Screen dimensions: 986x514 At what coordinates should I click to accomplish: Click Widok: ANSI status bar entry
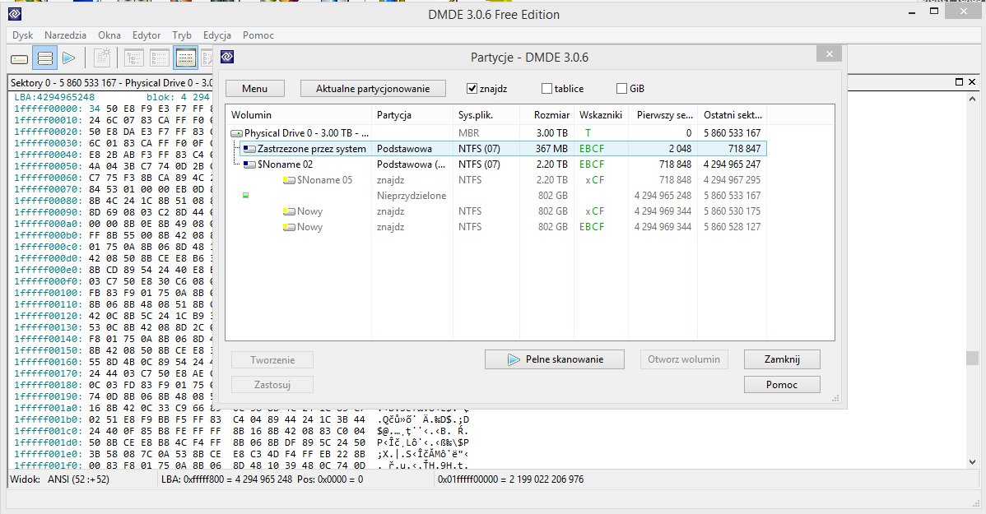pos(60,479)
